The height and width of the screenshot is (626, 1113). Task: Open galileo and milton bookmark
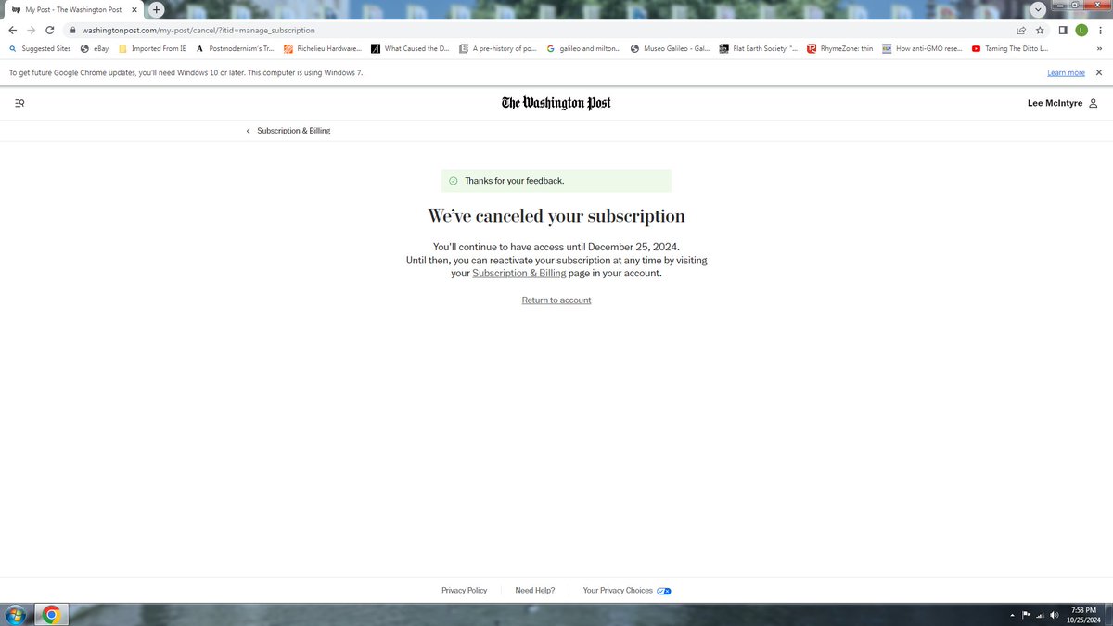click(x=583, y=48)
